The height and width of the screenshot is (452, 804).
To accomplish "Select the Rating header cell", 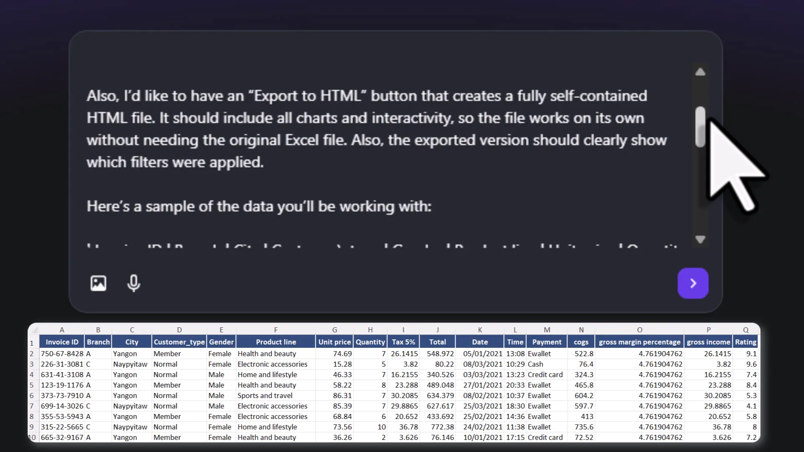I will [x=746, y=342].
